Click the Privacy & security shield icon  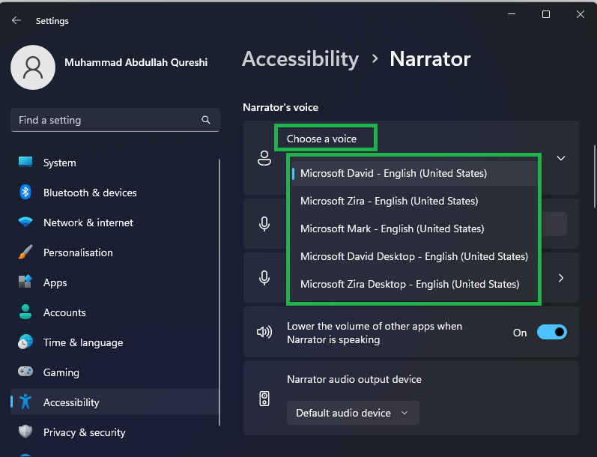(x=25, y=432)
